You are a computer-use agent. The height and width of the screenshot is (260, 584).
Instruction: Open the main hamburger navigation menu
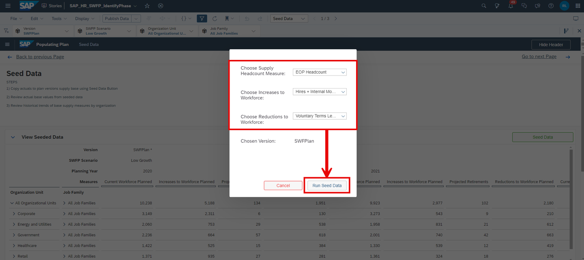[x=8, y=6]
